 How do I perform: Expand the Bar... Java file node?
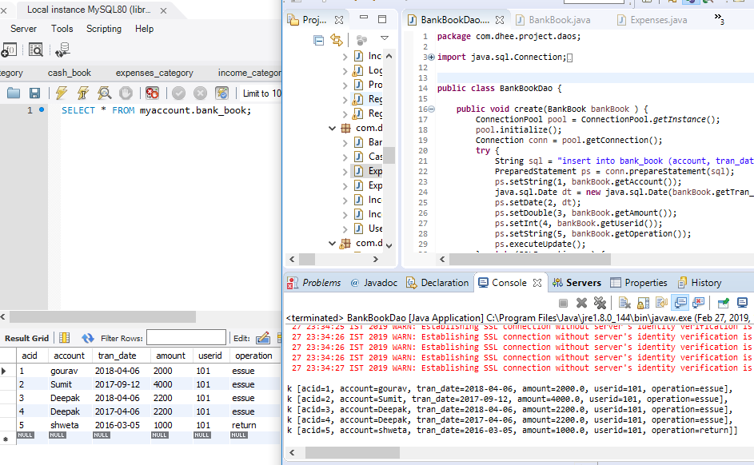point(345,142)
